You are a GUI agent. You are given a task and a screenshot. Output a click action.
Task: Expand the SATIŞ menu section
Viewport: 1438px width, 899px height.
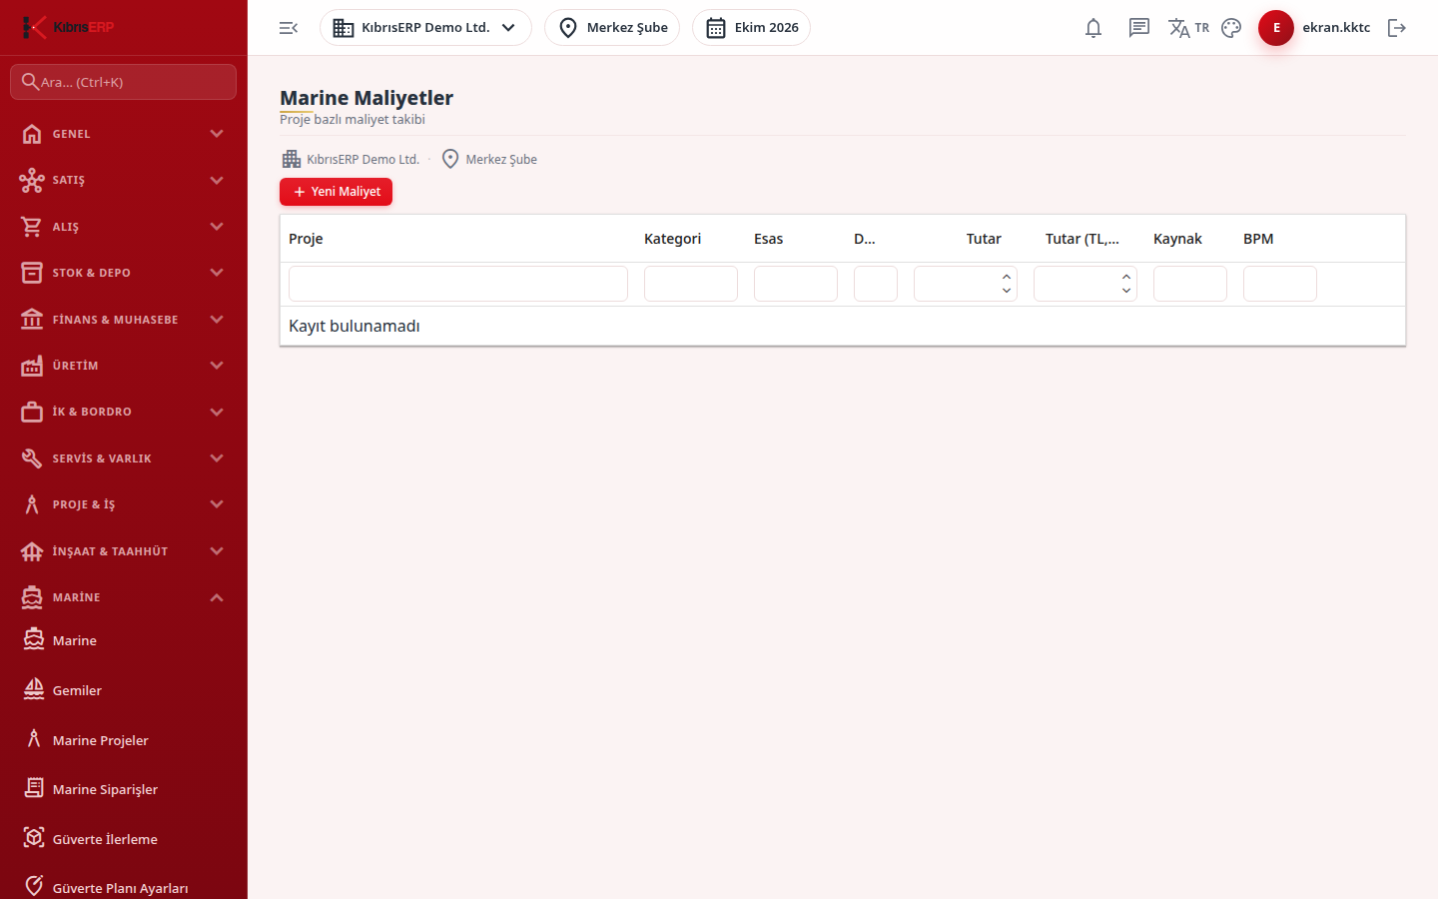(x=124, y=180)
